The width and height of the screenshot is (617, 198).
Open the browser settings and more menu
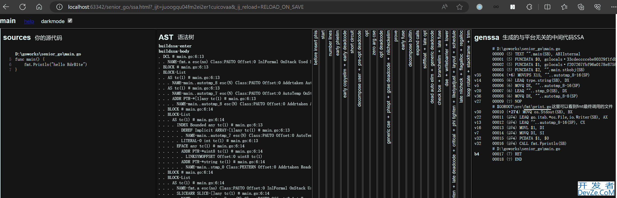click(613, 7)
